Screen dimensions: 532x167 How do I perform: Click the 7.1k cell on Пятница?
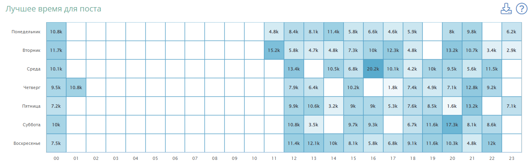(x=512, y=106)
